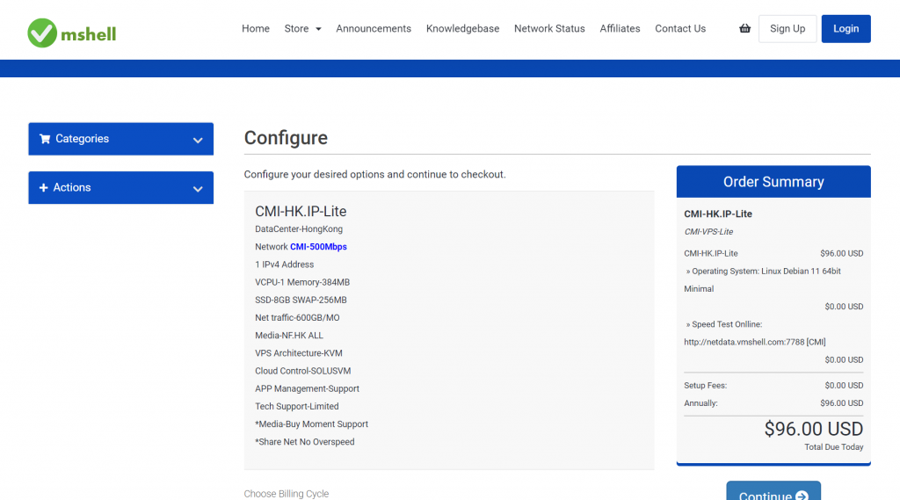
Task: Click the Actions plus icon
Action: 43,187
